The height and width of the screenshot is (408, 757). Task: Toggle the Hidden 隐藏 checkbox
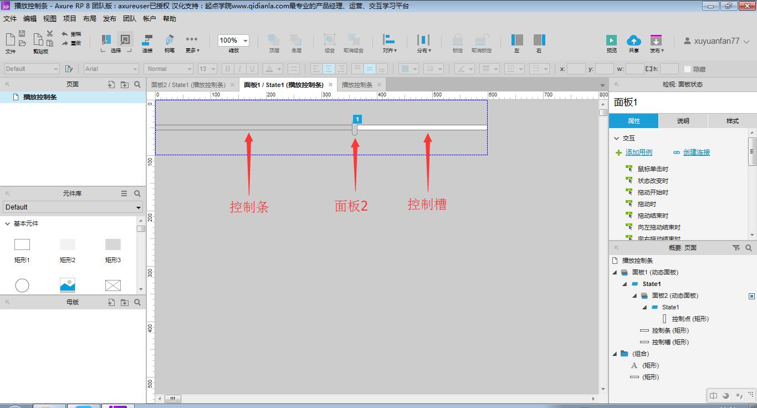pyautogui.click(x=687, y=69)
